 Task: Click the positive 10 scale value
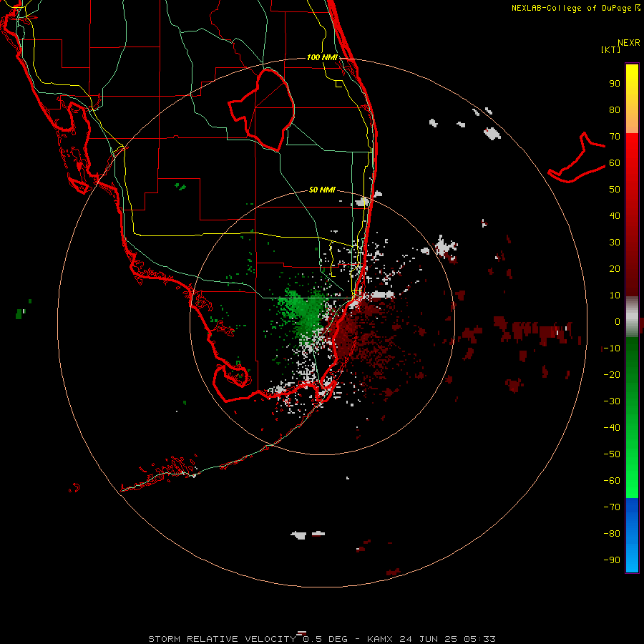click(615, 296)
